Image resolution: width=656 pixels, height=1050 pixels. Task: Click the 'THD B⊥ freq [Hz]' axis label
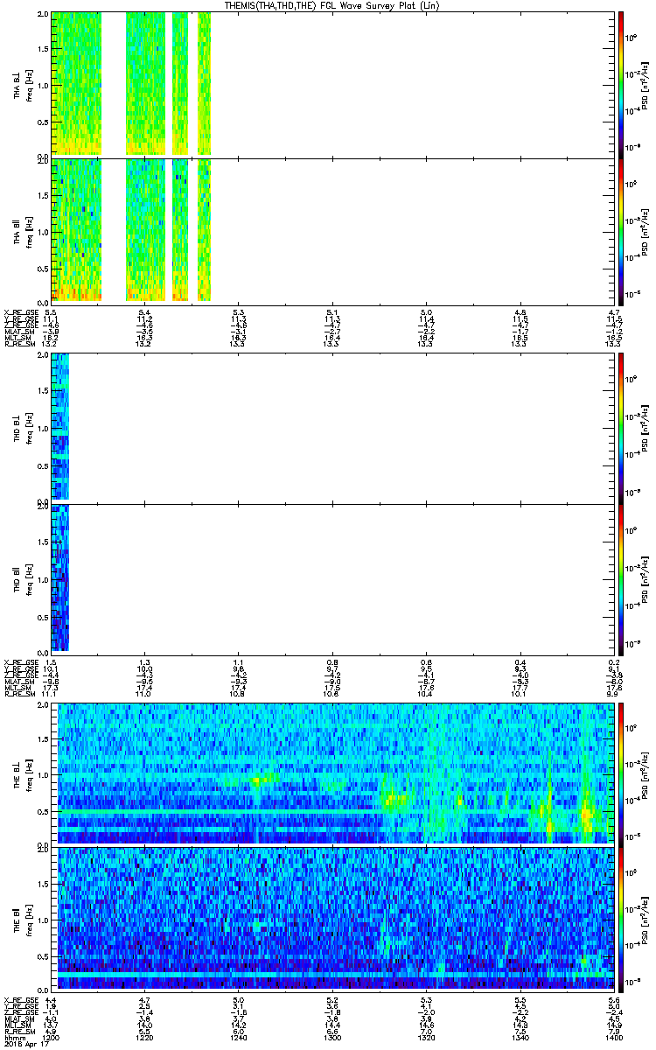click(x=23, y=427)
